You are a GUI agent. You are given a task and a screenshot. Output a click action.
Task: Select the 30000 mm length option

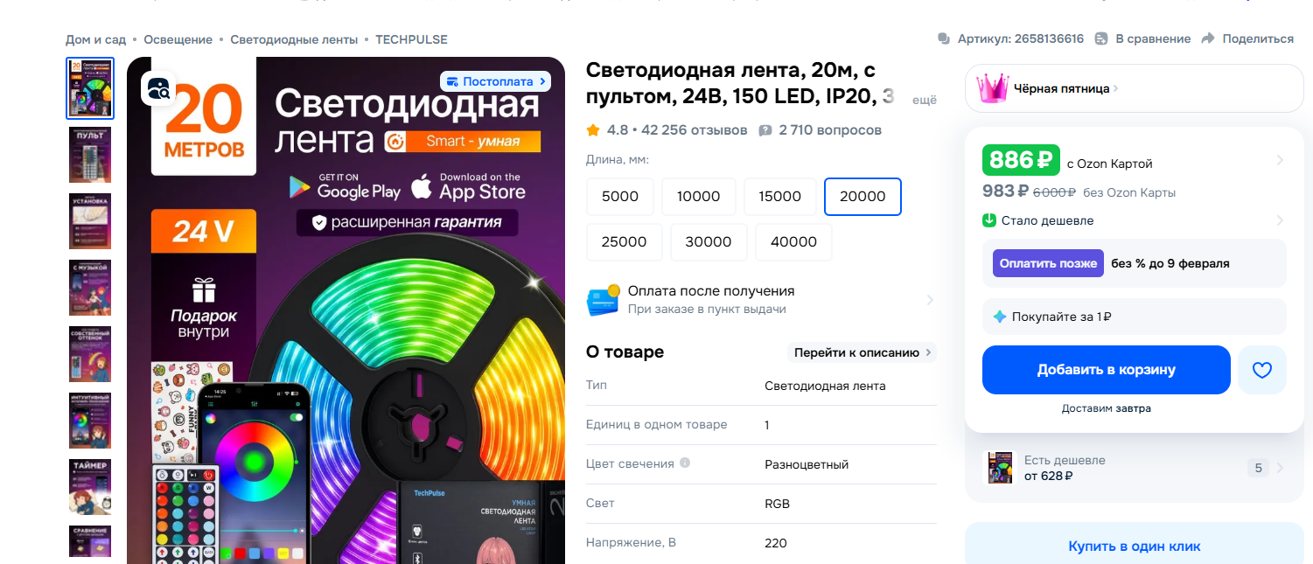(x=709, y=242)
